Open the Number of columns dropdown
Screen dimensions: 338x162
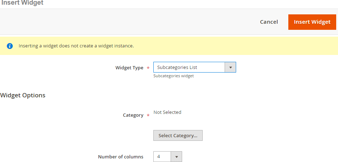tap(167, 157)
